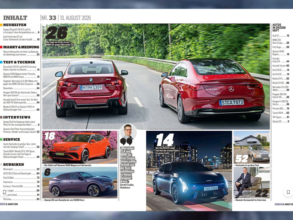Open 'Peugeot 308 SW als Hybrid oder Elektro' entry

tap(21, 94)
